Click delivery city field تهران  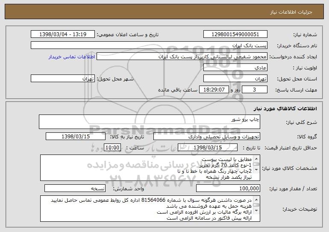click(x=63, y=79)
